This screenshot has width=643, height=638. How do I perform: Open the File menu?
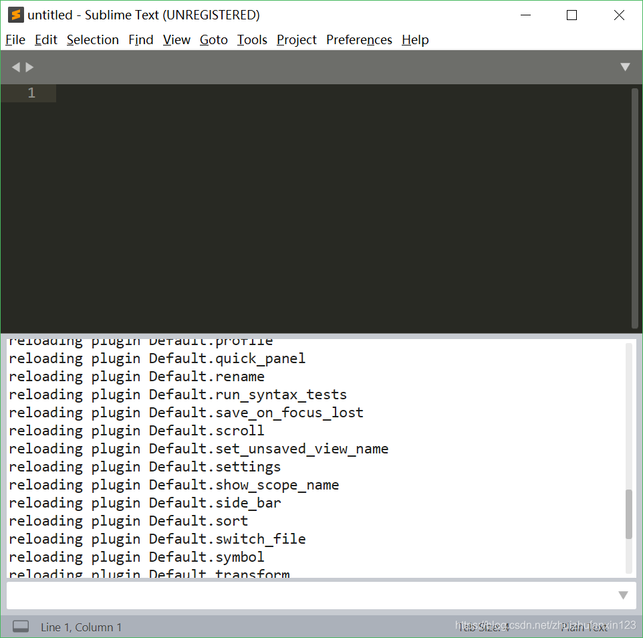pos(15,40)
